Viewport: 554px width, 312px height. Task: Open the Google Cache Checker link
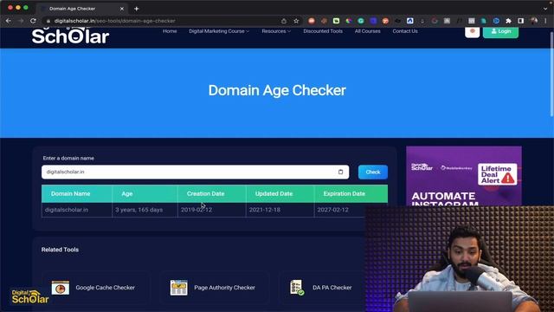coord(106,288)
